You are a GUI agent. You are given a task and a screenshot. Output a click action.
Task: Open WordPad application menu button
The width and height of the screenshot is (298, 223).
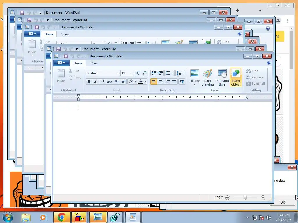tap(61, 63)
